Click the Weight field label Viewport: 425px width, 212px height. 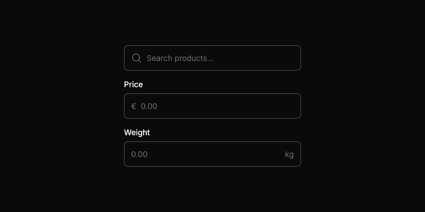point(137,132)
